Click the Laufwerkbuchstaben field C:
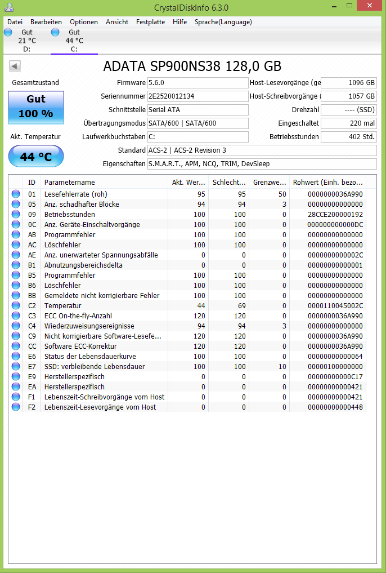The width and height of the screenshot is (386, 573). click(198, 137)
